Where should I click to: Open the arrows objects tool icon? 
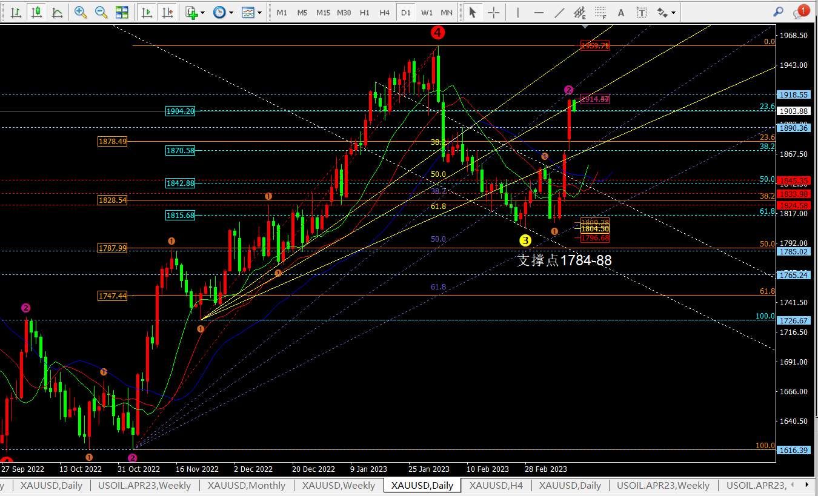coord(662,12)
